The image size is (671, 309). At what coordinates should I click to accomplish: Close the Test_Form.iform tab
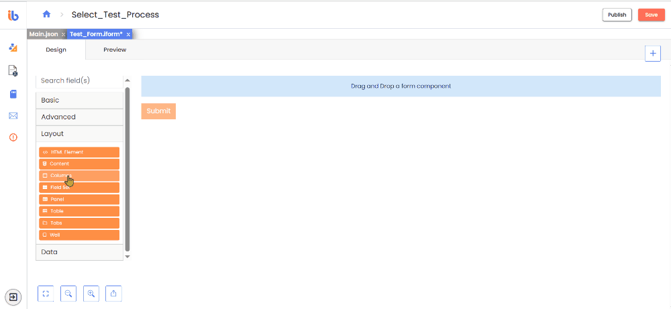pyautogui.click(x=128, y=35)
